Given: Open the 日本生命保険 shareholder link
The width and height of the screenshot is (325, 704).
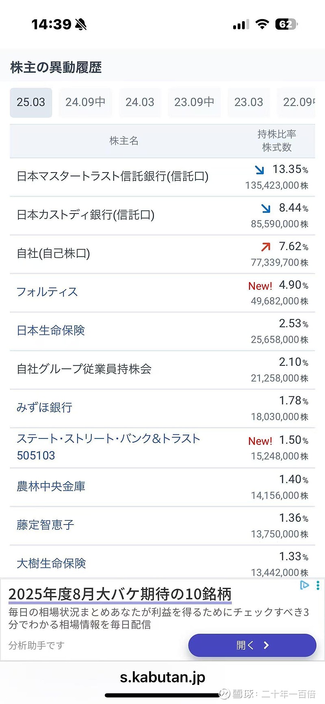Looking at the screenshot, I should (51, 330).
